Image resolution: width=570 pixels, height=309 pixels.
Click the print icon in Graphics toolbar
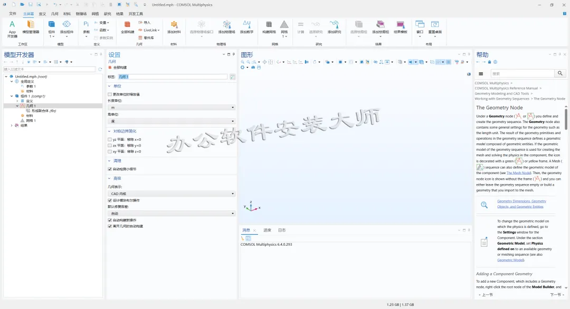tap(259, 67)
